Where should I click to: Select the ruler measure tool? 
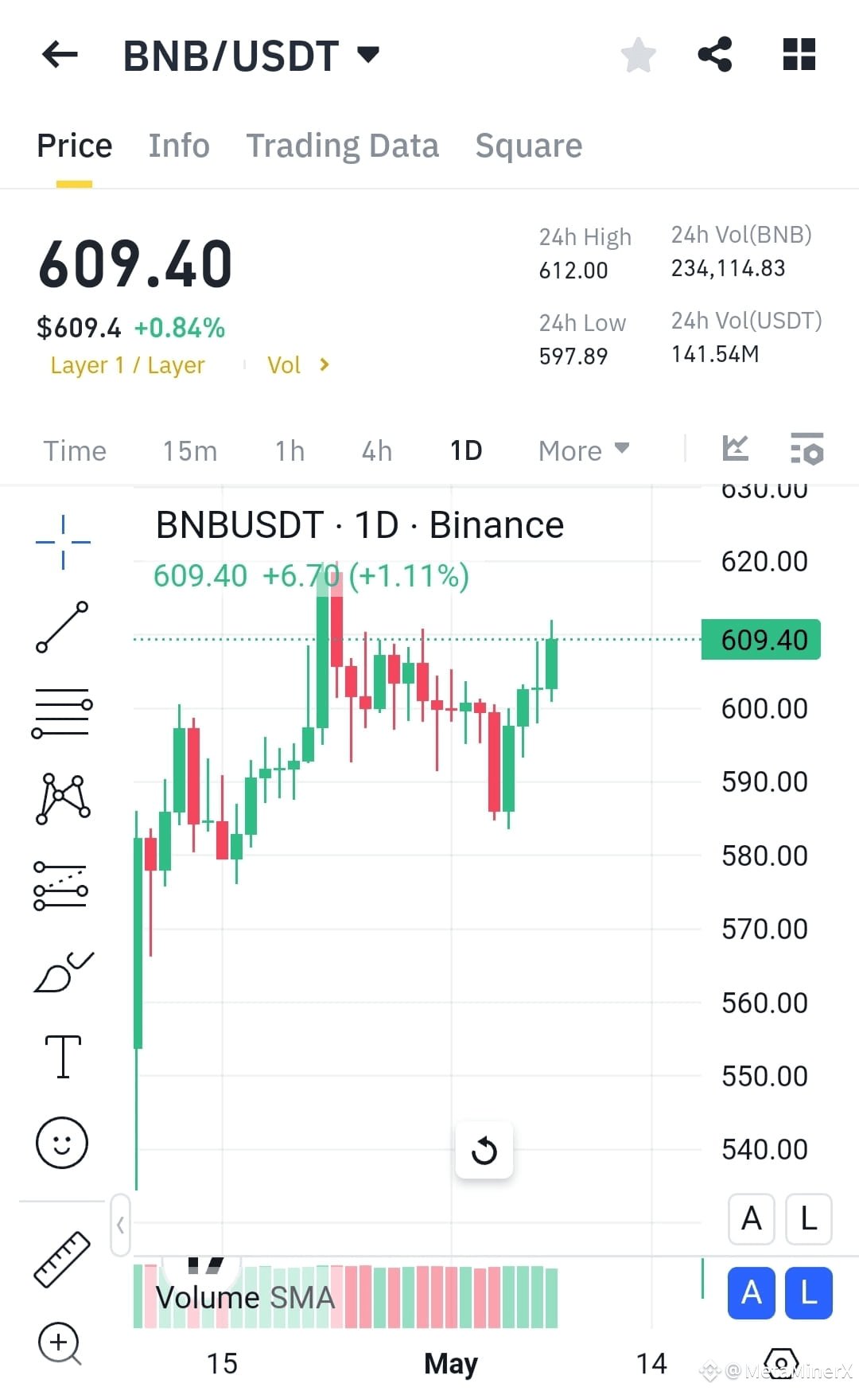[x=62, y=1260]
